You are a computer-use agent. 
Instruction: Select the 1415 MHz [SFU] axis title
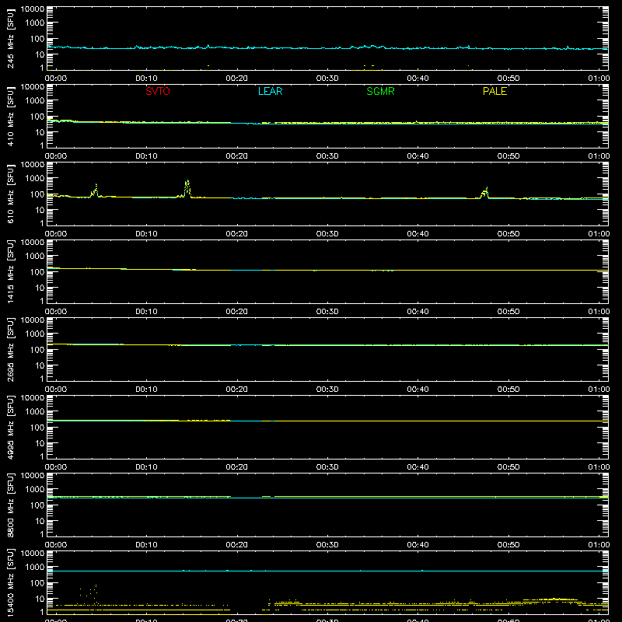(11, 271)
